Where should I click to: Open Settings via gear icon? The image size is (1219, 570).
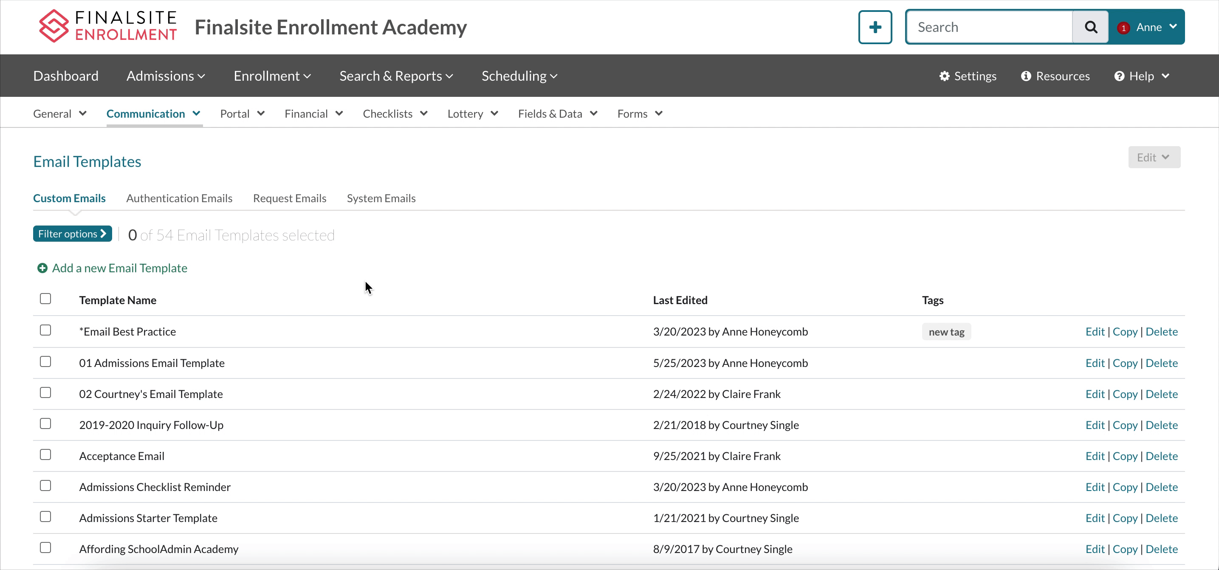pos(944,76)
